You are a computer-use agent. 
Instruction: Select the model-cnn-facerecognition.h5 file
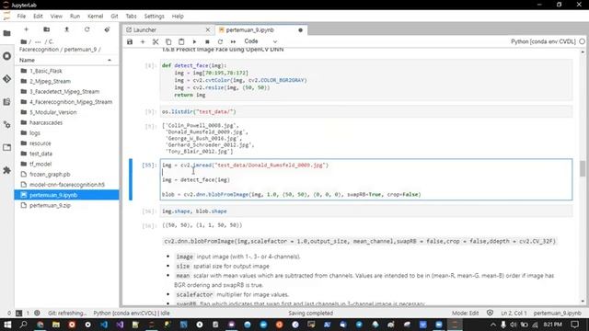click(x=67, y=185)
